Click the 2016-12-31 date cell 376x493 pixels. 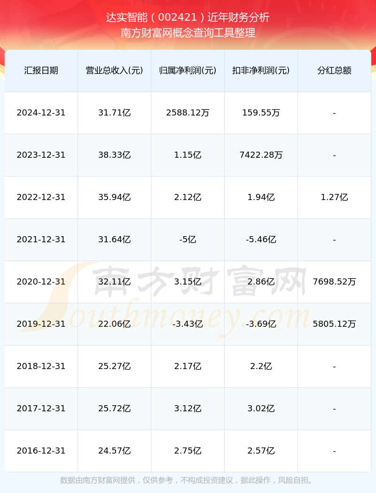coord(41,451)
